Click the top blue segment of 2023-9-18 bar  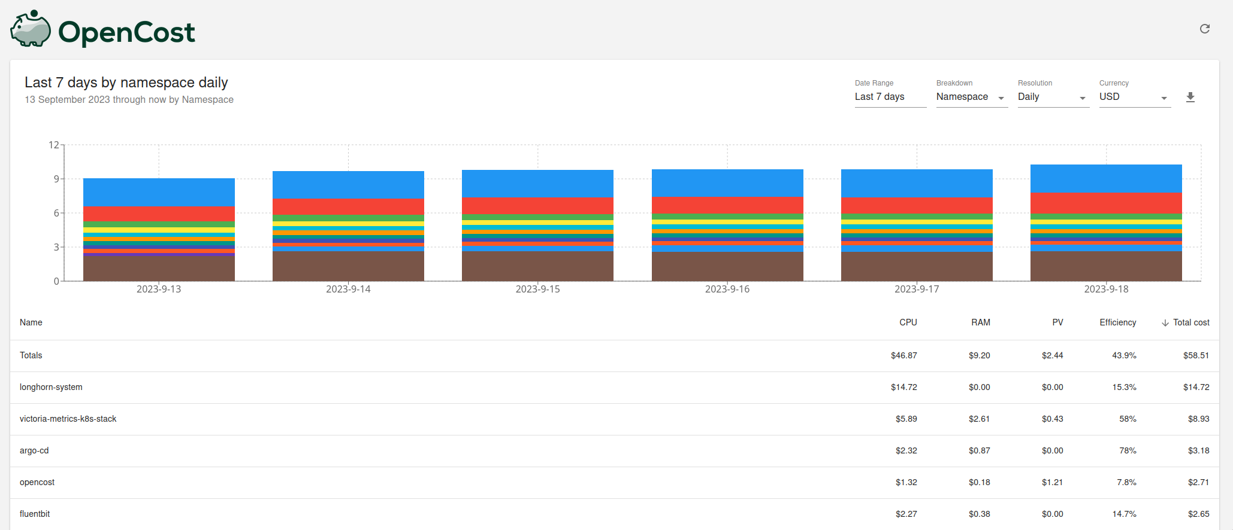click(1106, 178)
